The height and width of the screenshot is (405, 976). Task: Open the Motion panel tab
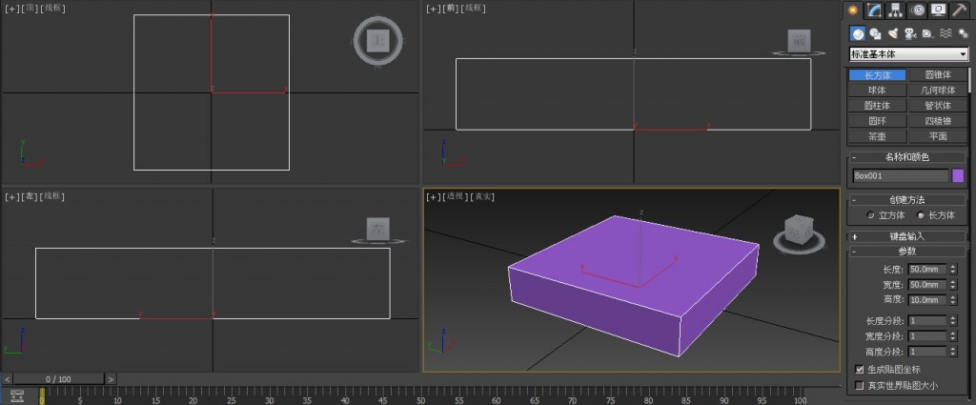click(916, 10)
